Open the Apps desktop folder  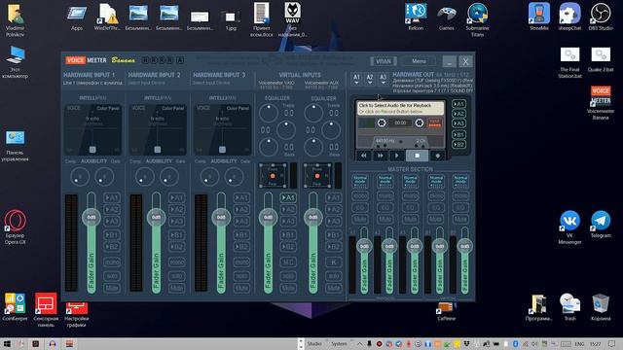pos(77,17)
